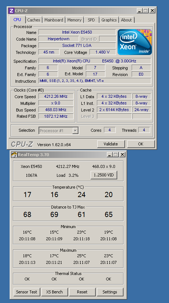The width and height of the screenshot is (169, 303).
Task: Expand the Processor #1 selection dropdown
Action: [x=75, y=131]
